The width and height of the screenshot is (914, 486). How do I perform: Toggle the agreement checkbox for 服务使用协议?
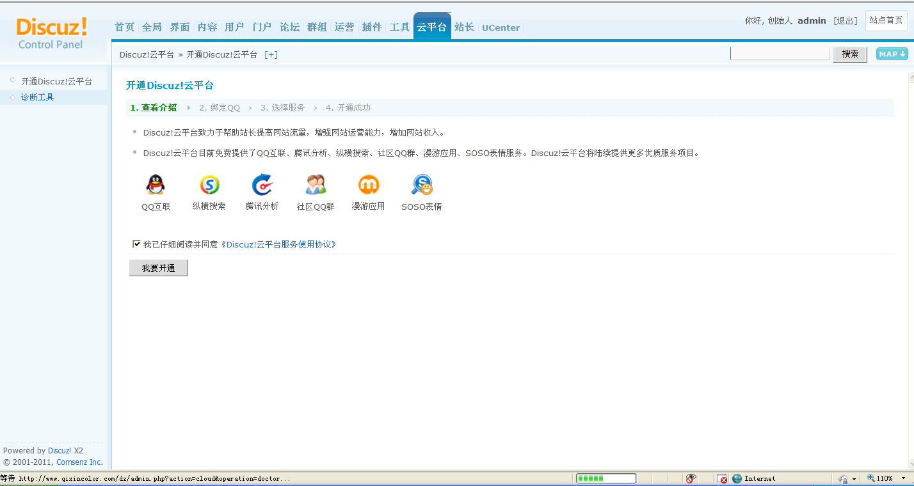[x=136, y=244]
